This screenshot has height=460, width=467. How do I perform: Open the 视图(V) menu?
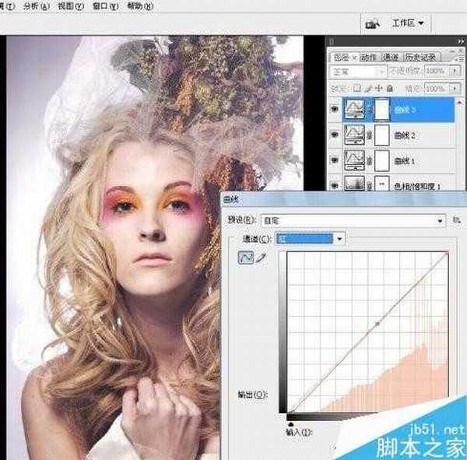(71, 6)
